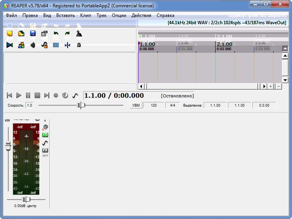Click the УВМ button

point(136,105)
